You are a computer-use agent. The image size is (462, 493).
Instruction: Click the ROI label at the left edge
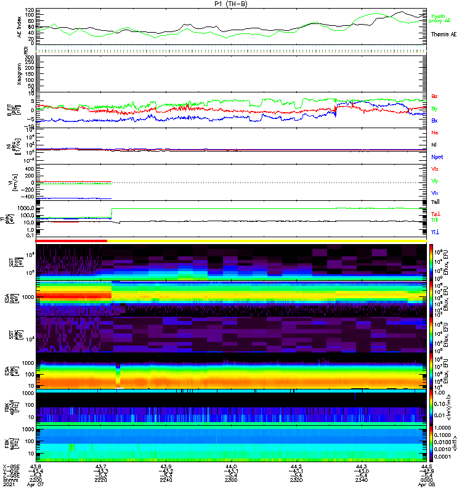[26, 50]
